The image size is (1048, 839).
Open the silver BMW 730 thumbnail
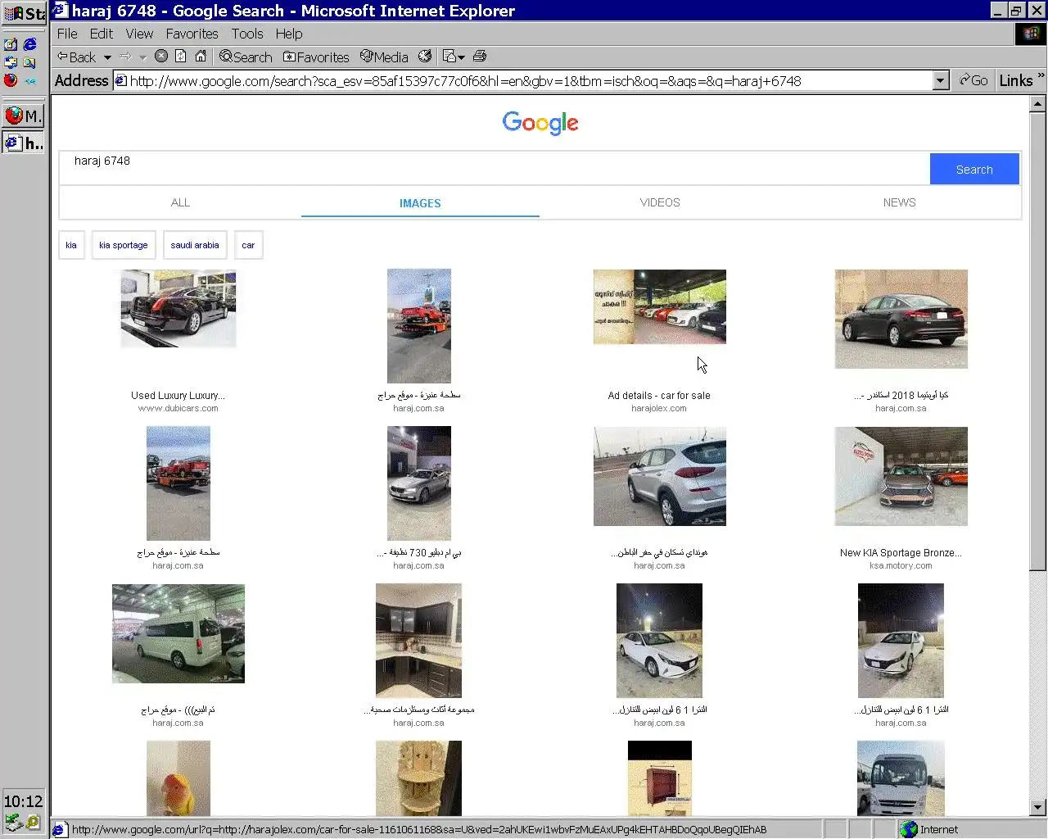coord(419,483)
